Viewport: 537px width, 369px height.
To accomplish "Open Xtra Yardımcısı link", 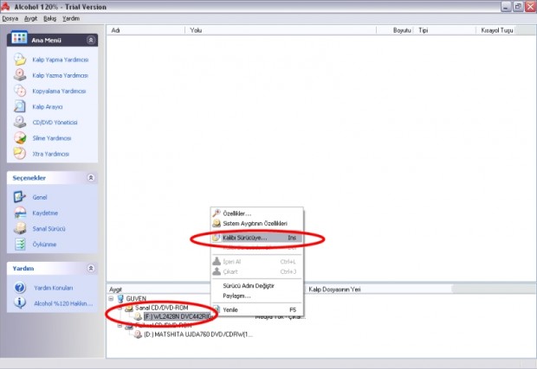I will point(51,154).
